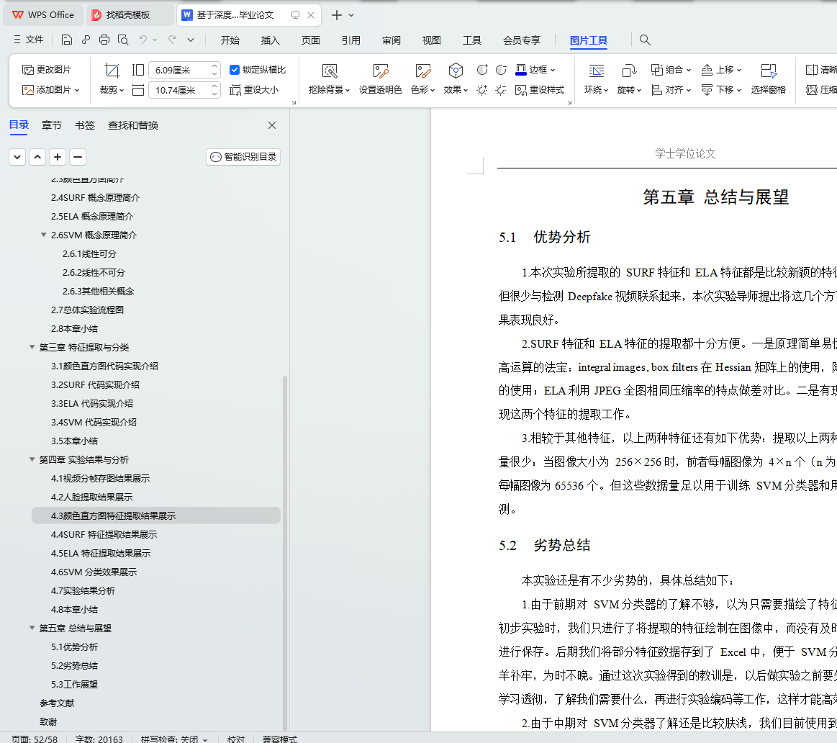Click the Undo arrow icon

[x=143, y=40]
